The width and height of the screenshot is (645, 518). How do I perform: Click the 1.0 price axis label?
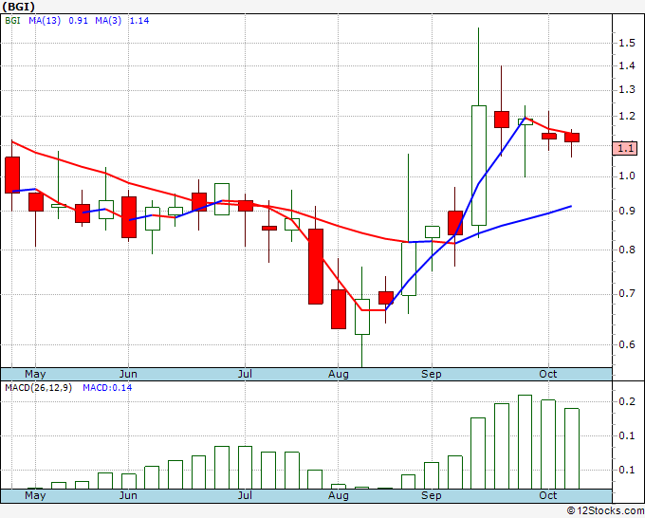coord(627,176)
